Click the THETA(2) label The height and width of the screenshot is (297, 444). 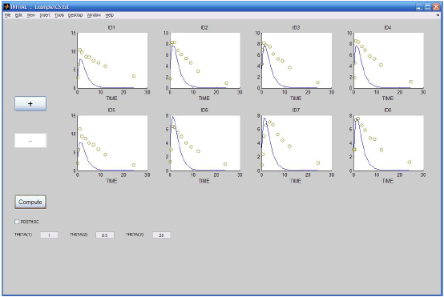coord(79,235)
